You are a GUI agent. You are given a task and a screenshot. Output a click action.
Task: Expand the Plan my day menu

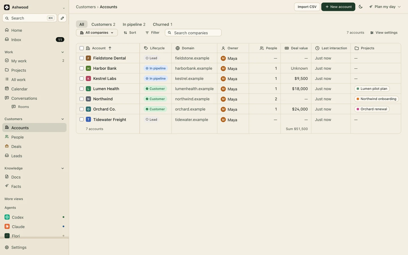click(385, 7)
